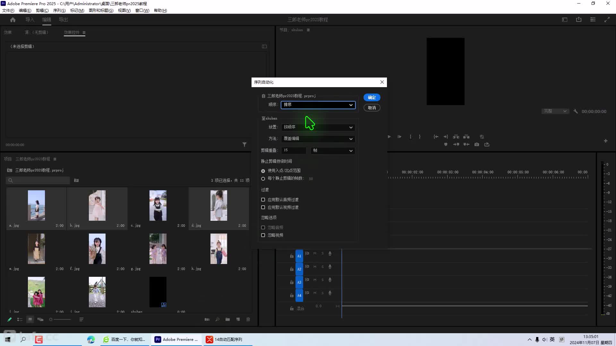Click the Go to Out point icon

pos(446,137)
